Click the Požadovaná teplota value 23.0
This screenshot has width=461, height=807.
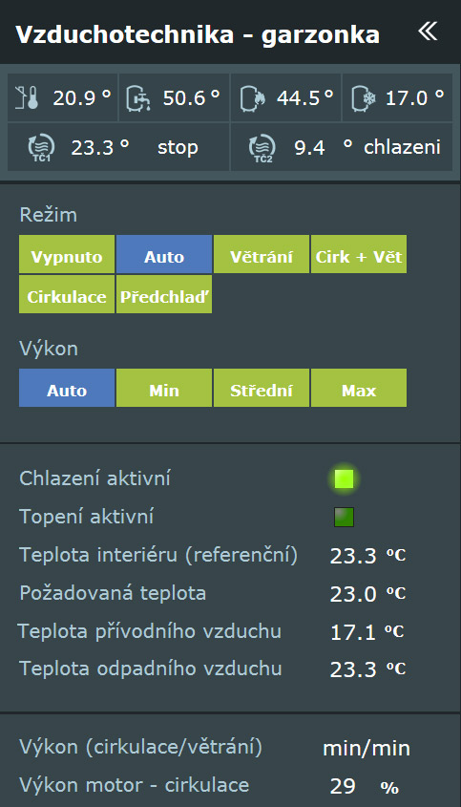tap(353, 594)
